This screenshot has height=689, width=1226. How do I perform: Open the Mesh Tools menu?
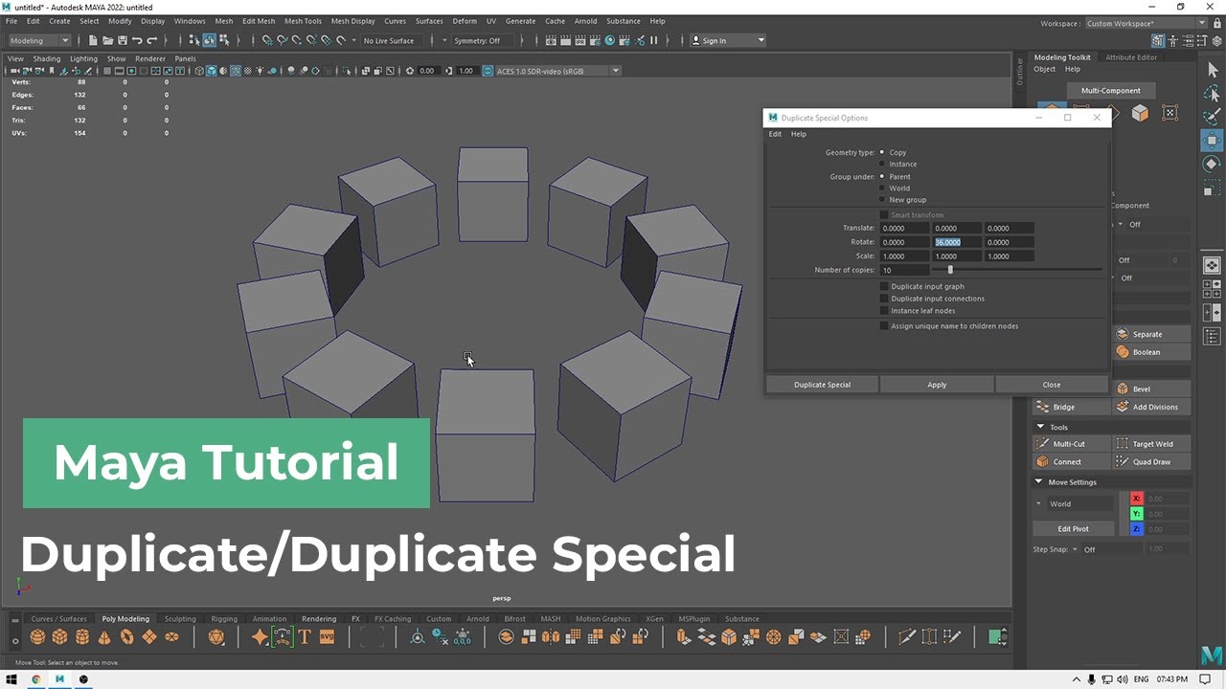tap(303, 21)
